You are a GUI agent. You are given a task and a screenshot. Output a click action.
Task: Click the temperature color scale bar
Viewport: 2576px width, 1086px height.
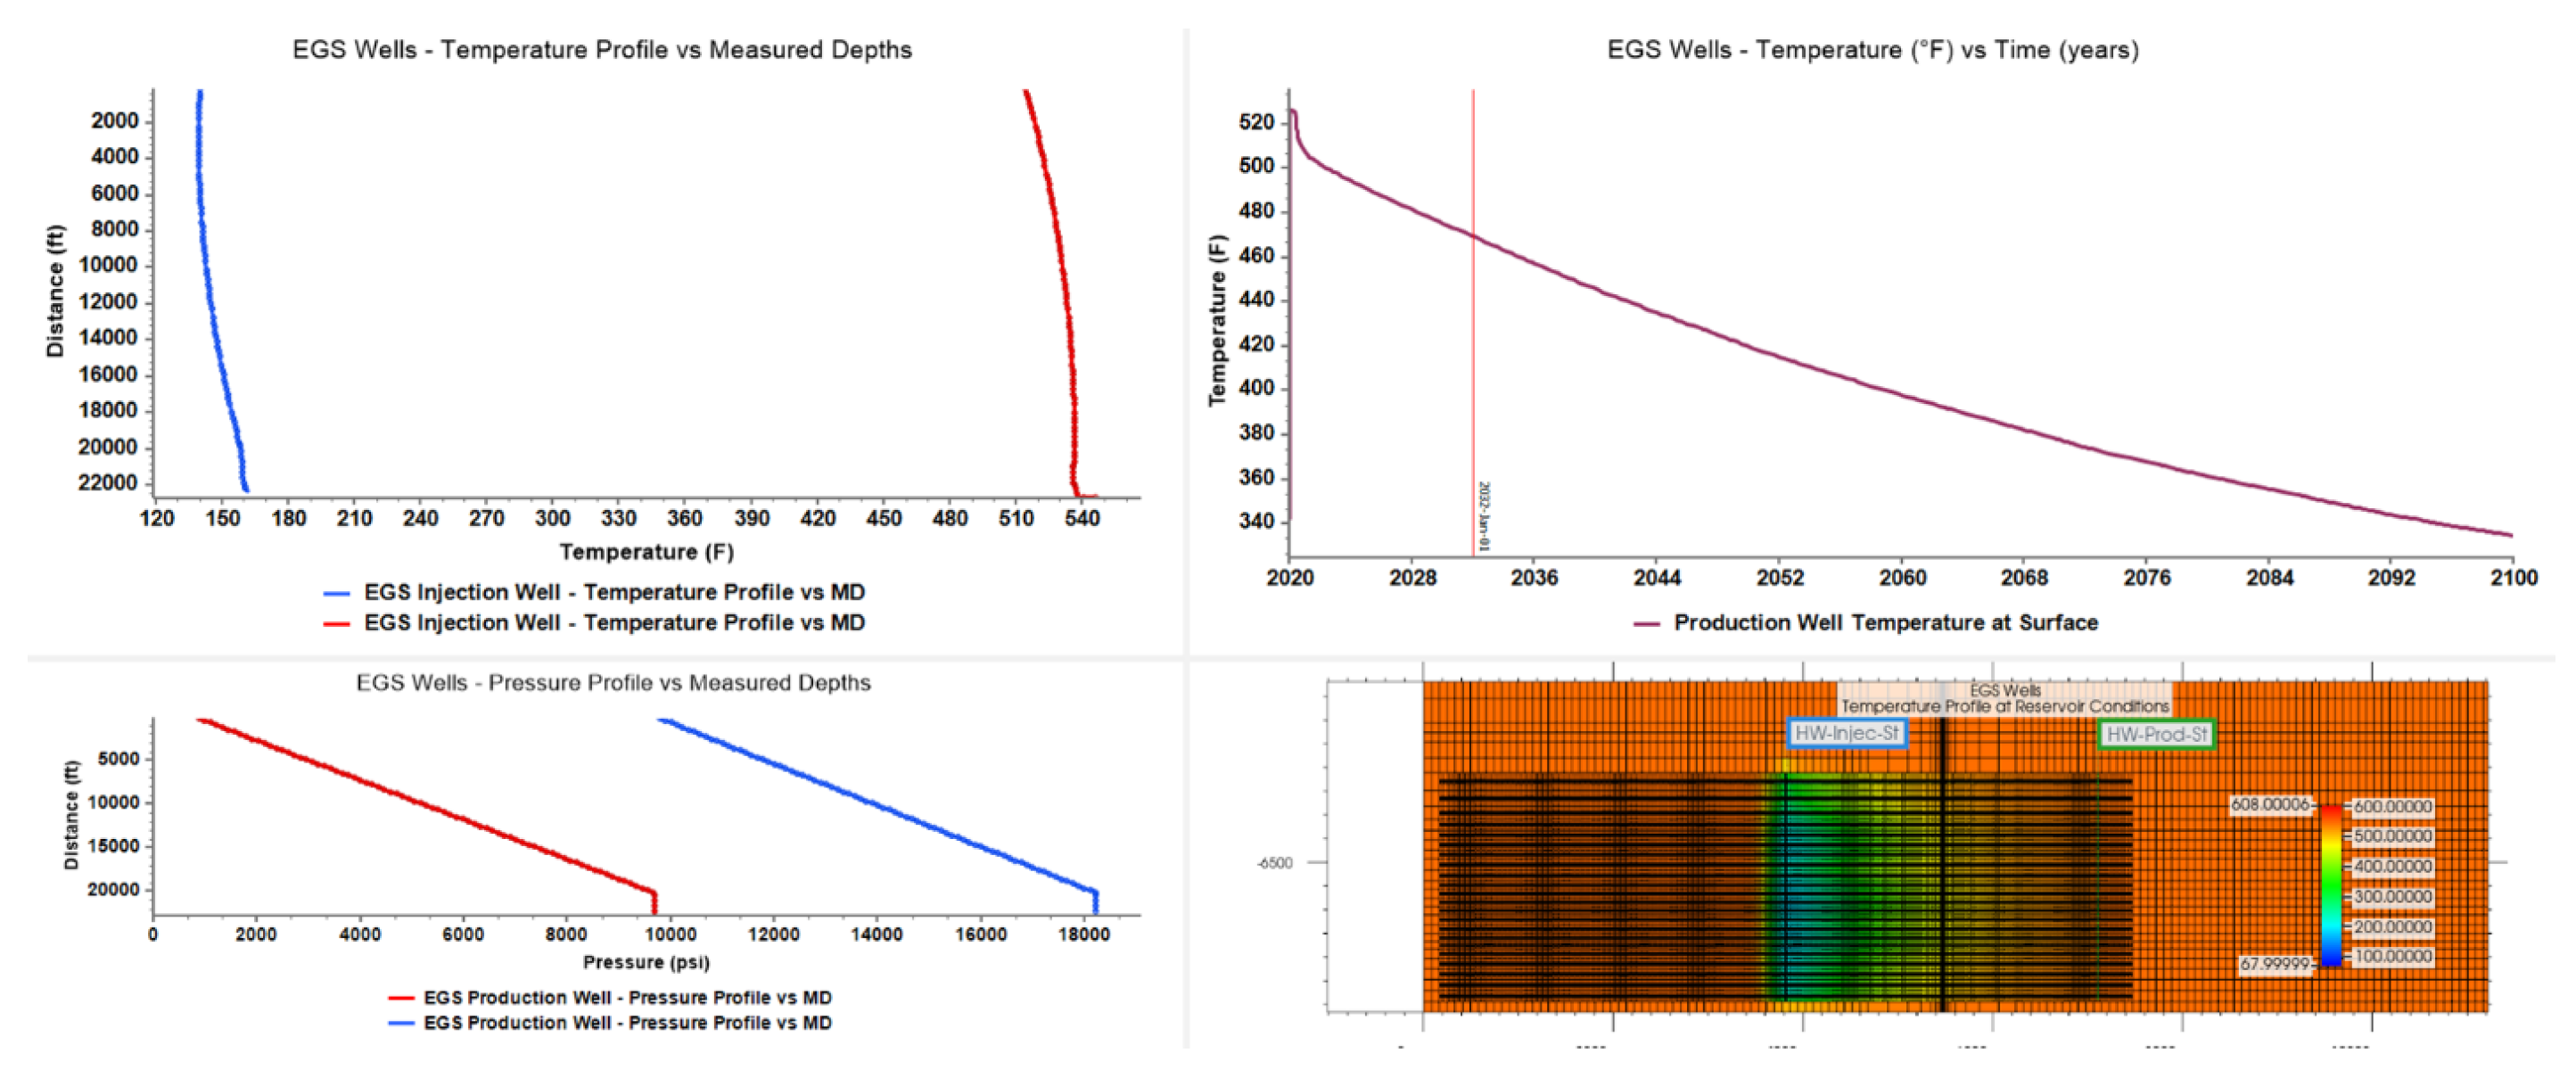[x=2330, y=885]
